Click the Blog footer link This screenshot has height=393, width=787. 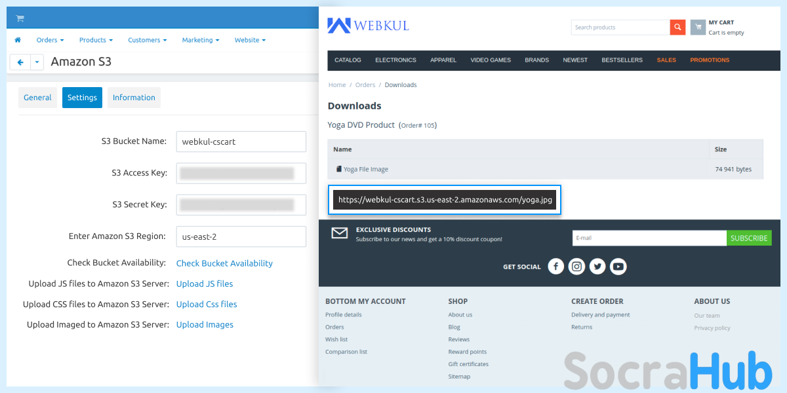(454, 327)
